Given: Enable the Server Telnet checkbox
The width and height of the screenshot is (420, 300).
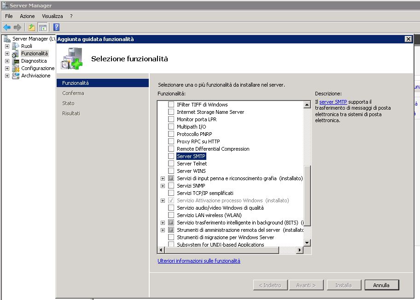Looking at the screenshot, I should 171,163.
